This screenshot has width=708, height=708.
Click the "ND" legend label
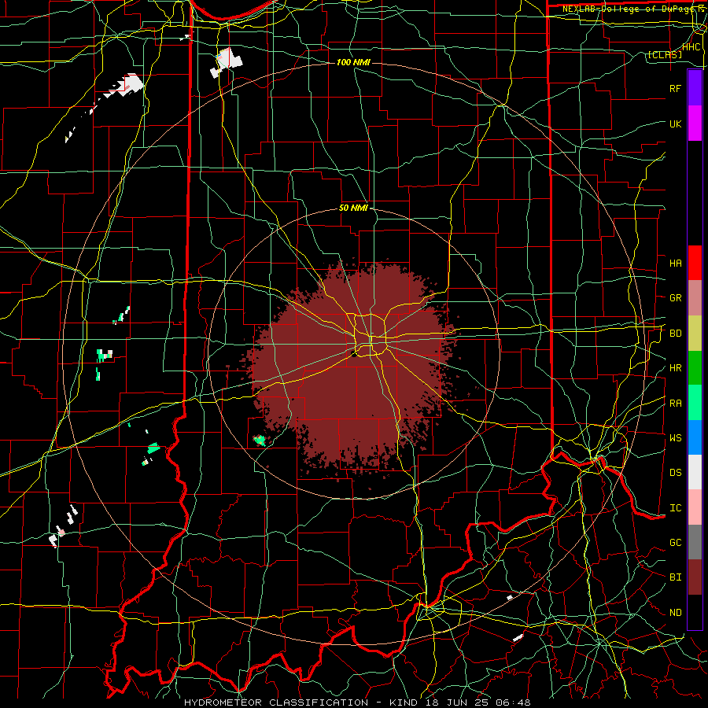point(675,613)
